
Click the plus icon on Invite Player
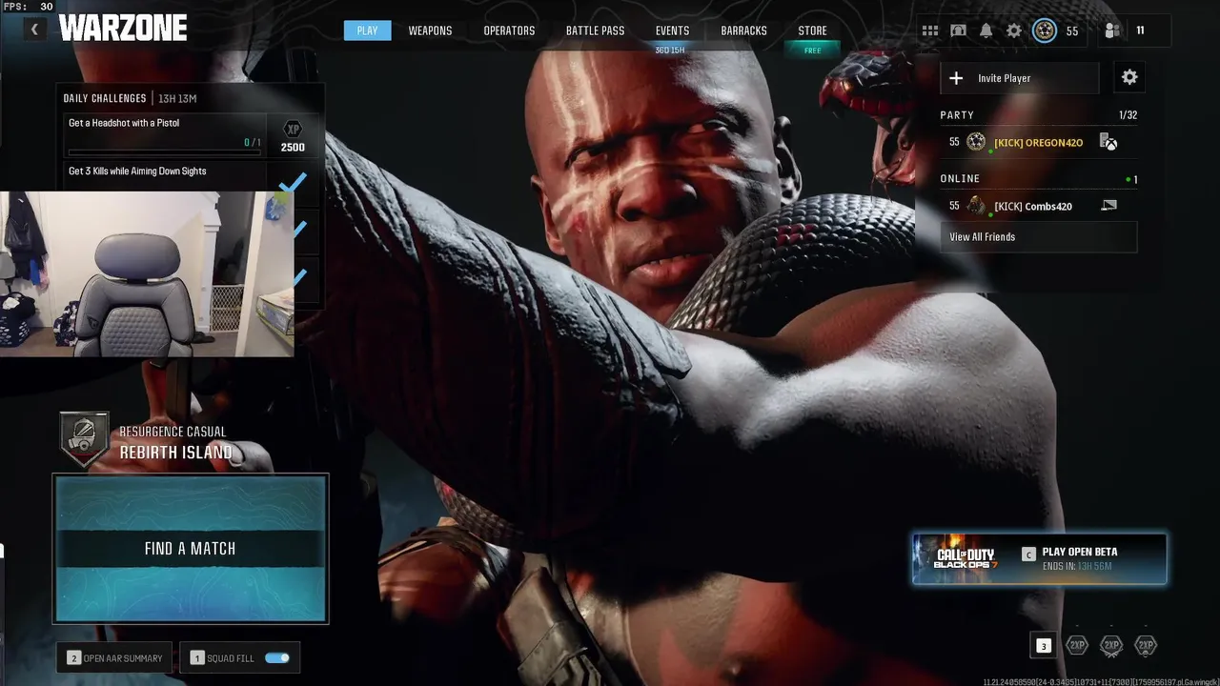point(956,78)
